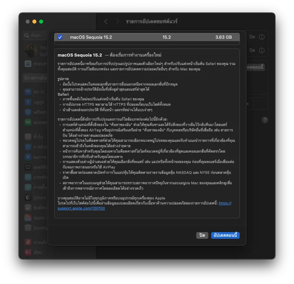Select the macOS Sequoia 15.2 update row
The width and height of the screenshot is (294, 284).
click(x=147, y=37)
